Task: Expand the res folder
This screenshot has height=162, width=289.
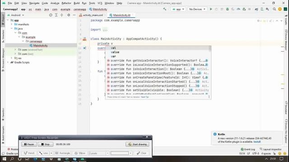Action: (11, 58)
